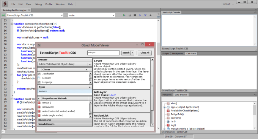258x139 pixels.
Task: Select alert() in the Data Browser
Action: tap(174, 103)
